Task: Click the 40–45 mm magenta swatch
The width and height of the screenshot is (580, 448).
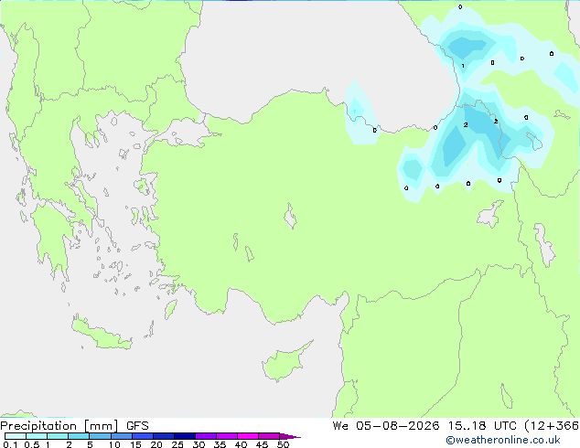Action: click(248, 436)
